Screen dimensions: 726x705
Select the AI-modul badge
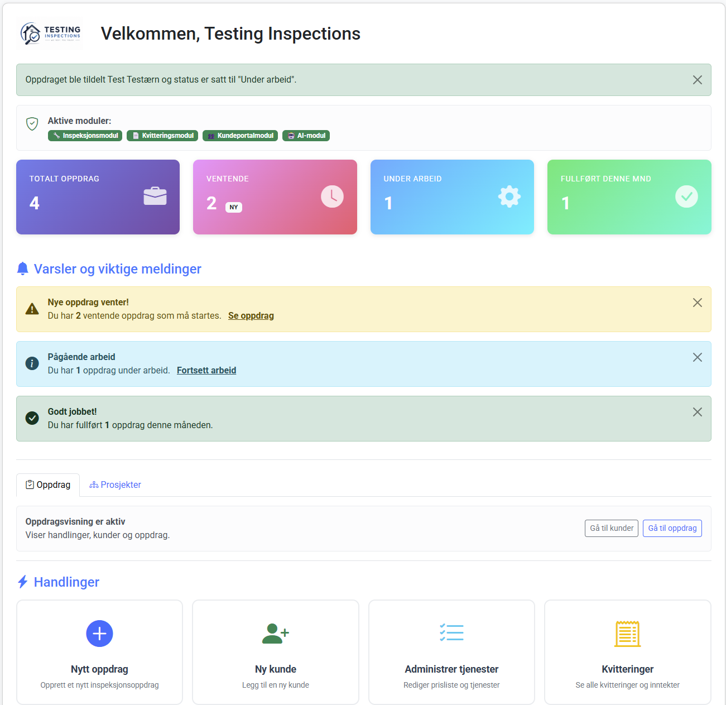click(x=306, y=136)
